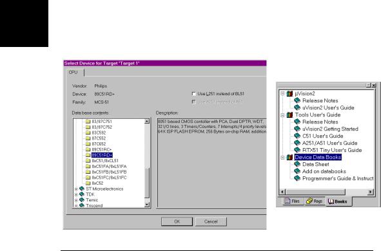Image resolution: width=381 pixels, height=251 pixels.
Task: Expand the ST Microelectronics vendor node
Action: coord(76,189)
